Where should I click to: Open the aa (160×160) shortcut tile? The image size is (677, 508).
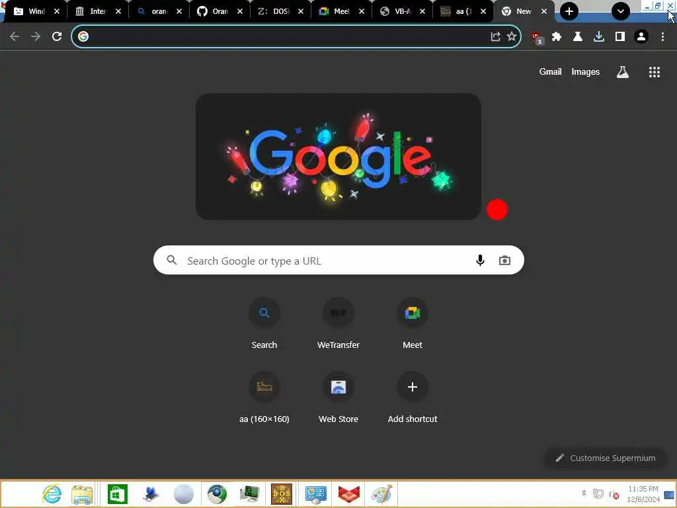[264, 398]
